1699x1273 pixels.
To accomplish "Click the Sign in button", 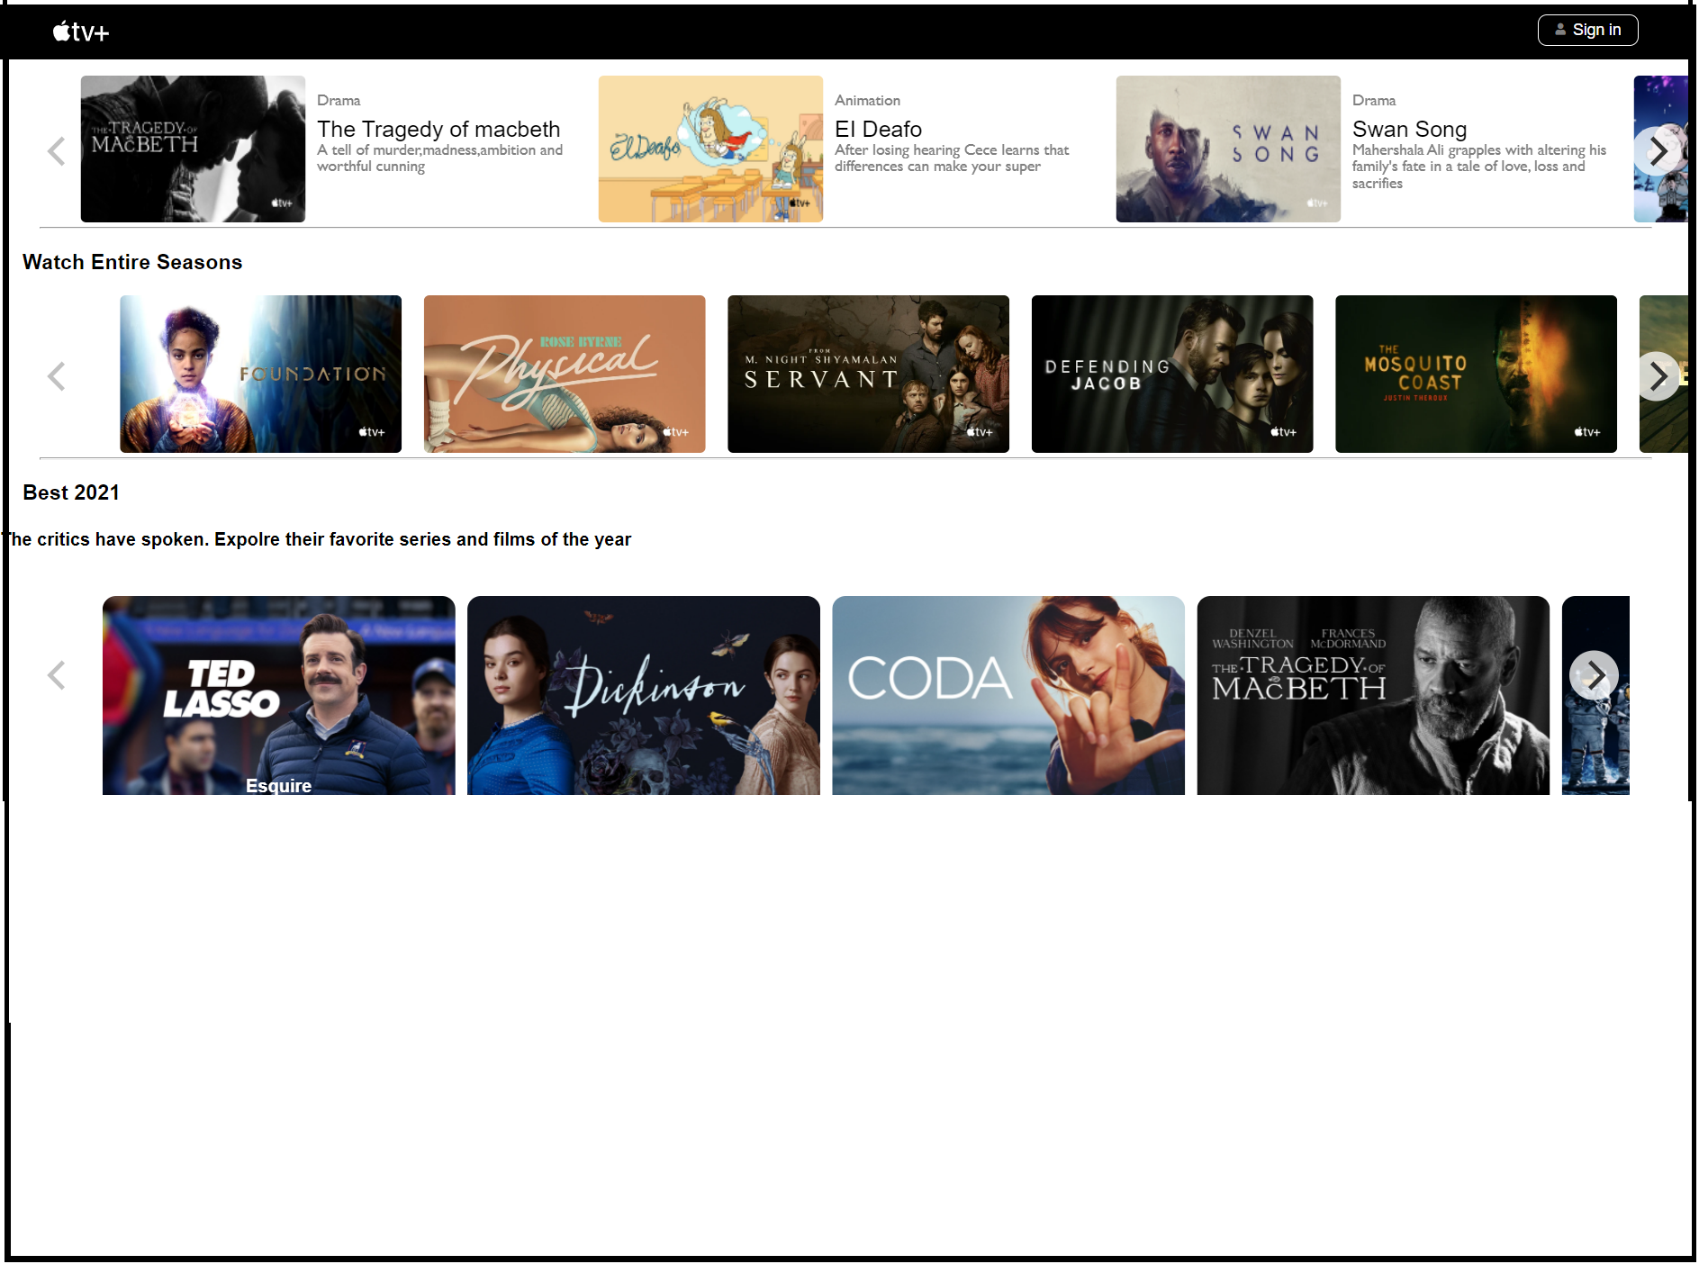I will click(1587, 30).
